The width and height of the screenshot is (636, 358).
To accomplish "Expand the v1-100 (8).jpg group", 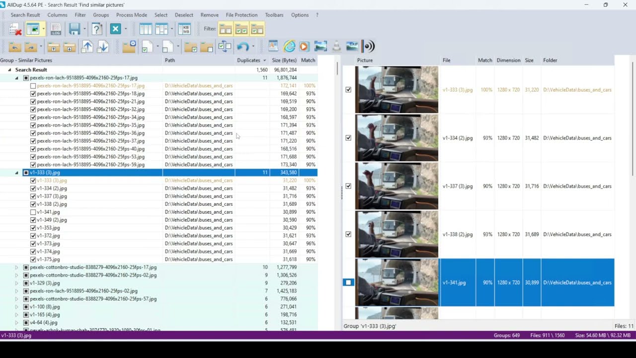I will tap(16, 307).
